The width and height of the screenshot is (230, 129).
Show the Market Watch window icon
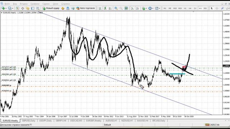(18, 8)
